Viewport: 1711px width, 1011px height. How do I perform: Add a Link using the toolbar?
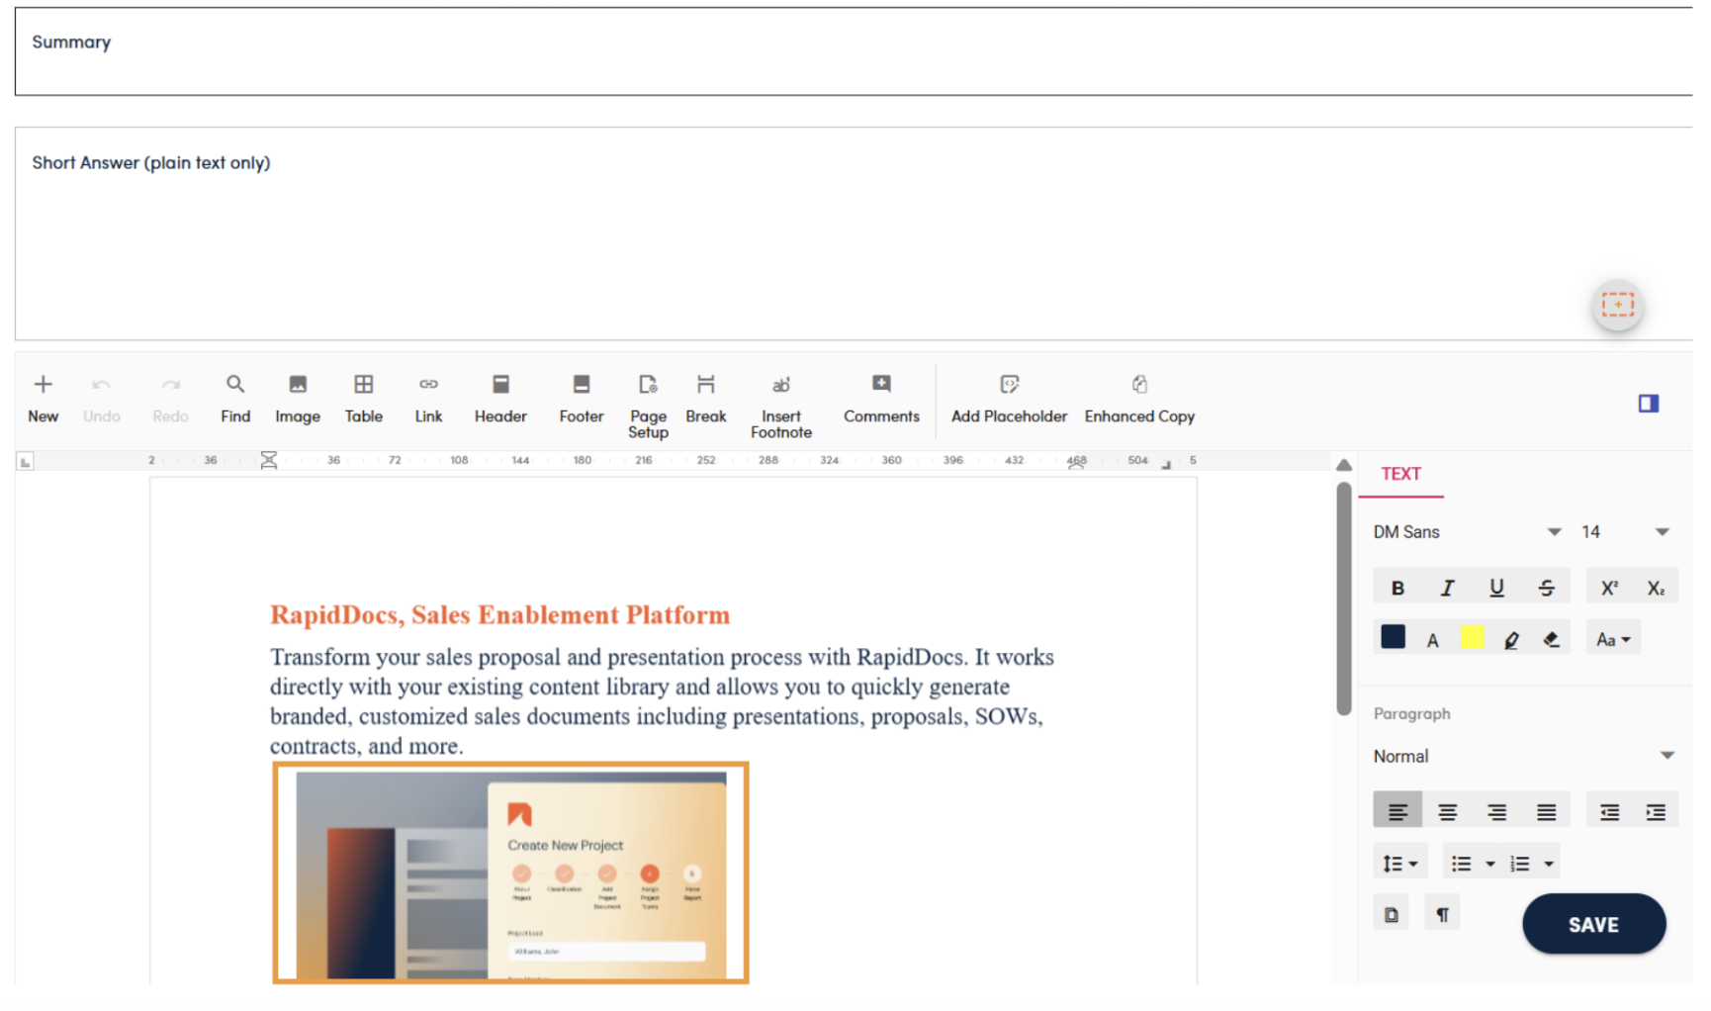(x=428, y=399)
